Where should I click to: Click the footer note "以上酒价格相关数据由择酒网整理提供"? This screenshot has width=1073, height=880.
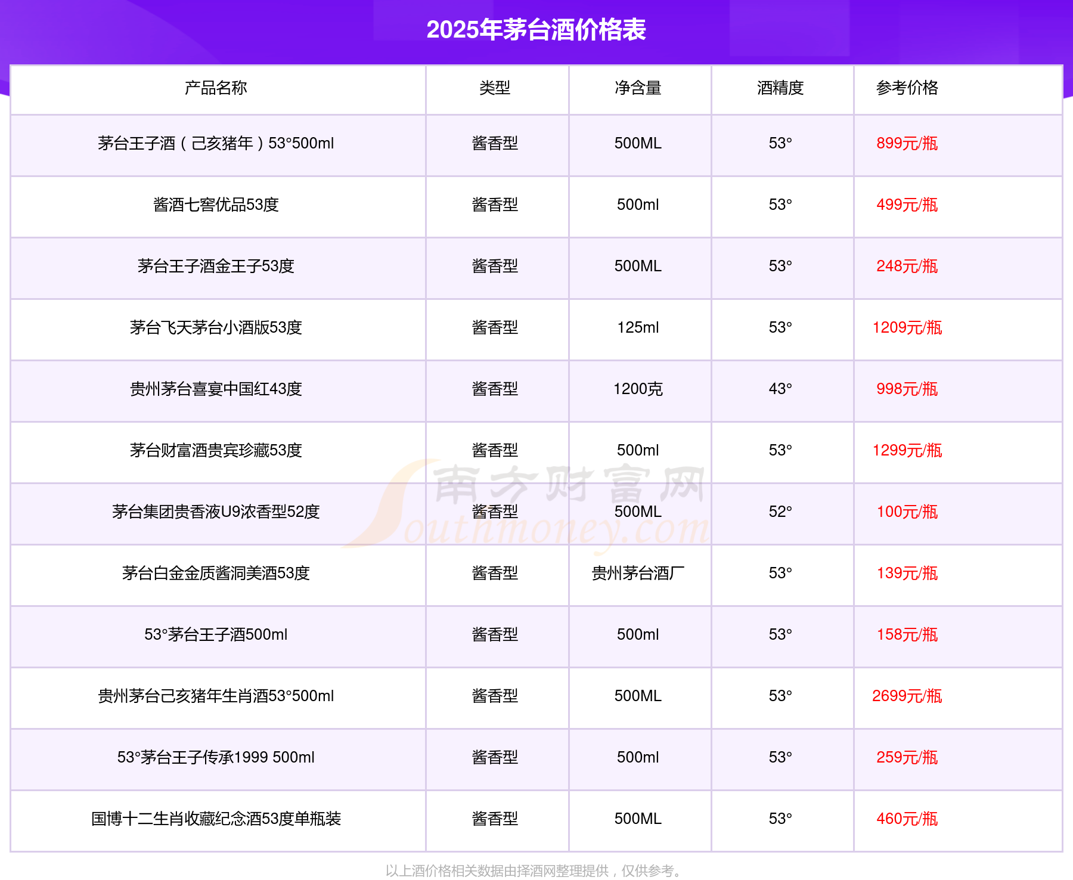[x=497, y=871]
